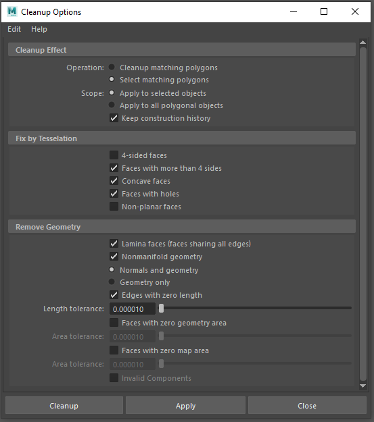Select the Select matching polygons option

tap(112, 80)
